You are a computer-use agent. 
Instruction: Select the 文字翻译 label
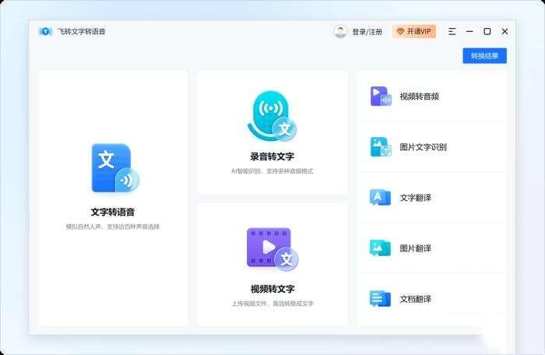(415, 198)
